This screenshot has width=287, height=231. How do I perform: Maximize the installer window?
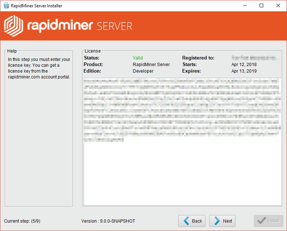click(x=261, y=5)
